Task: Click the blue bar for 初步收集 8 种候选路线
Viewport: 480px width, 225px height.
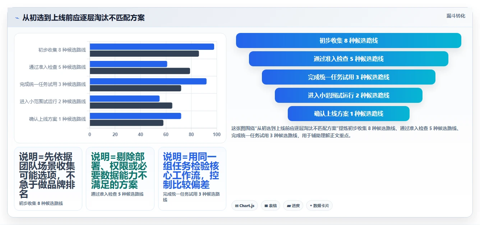Action: [x=152, y=47]
